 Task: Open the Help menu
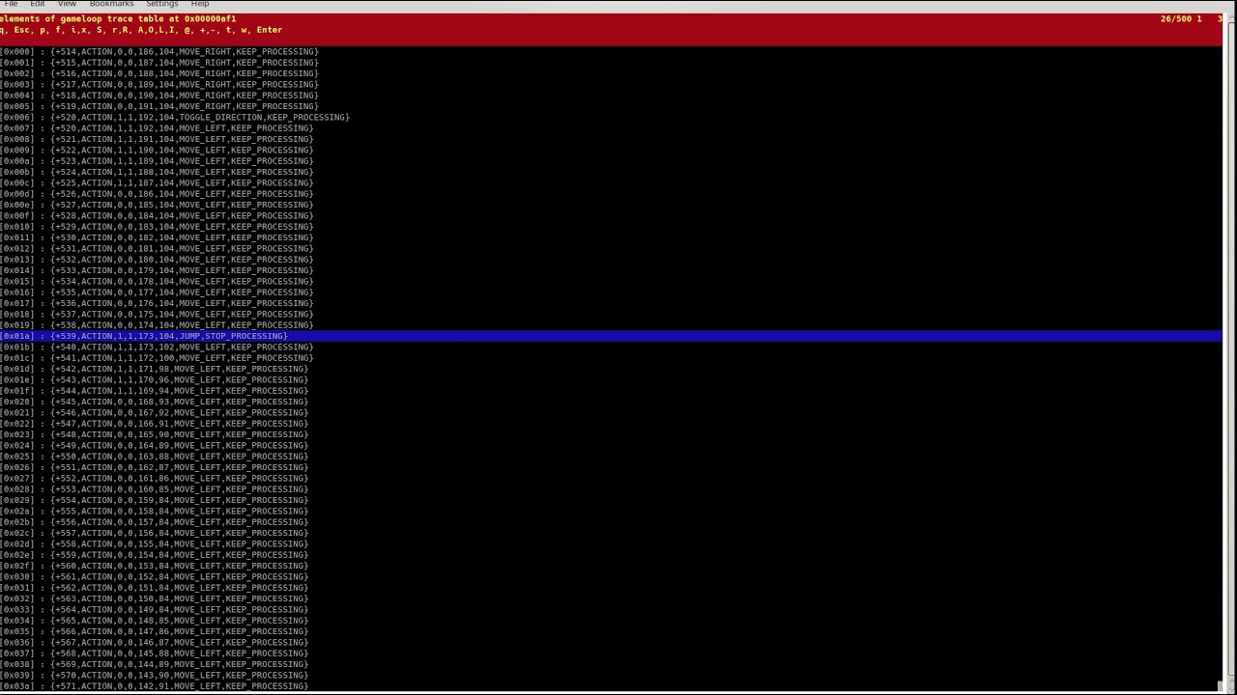(x=200, y=4)
